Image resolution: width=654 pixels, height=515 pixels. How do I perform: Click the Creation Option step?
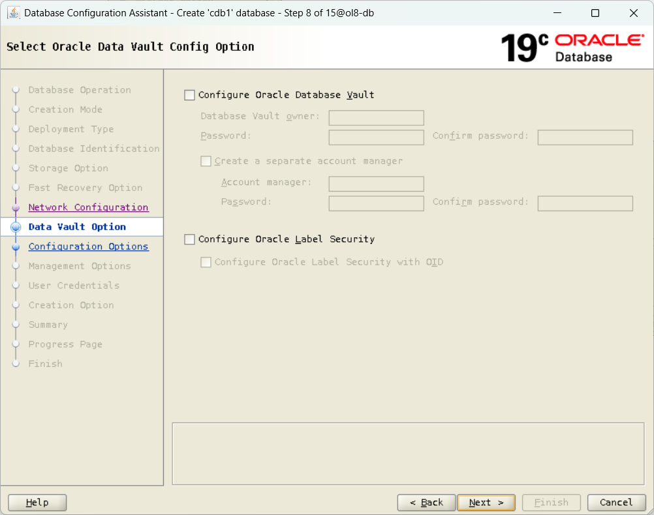point(71,306)
